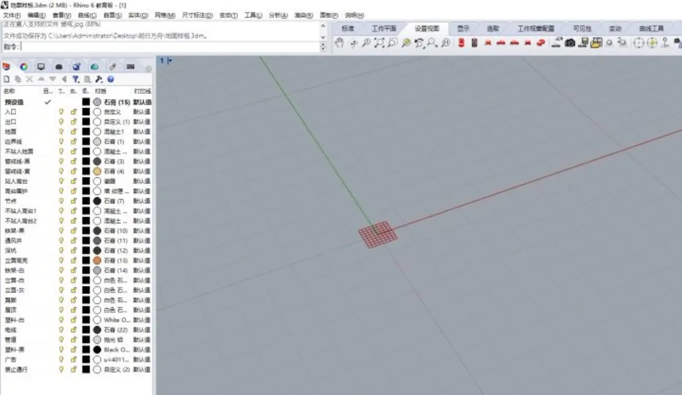Click the Zoom Selected icon
Image resolution: width=682 pixels, height=395 pixels.
[x=392, y=43]
